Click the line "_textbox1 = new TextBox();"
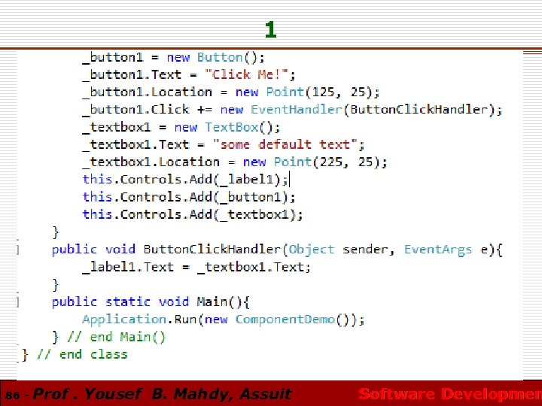 (x=181, y=127)
